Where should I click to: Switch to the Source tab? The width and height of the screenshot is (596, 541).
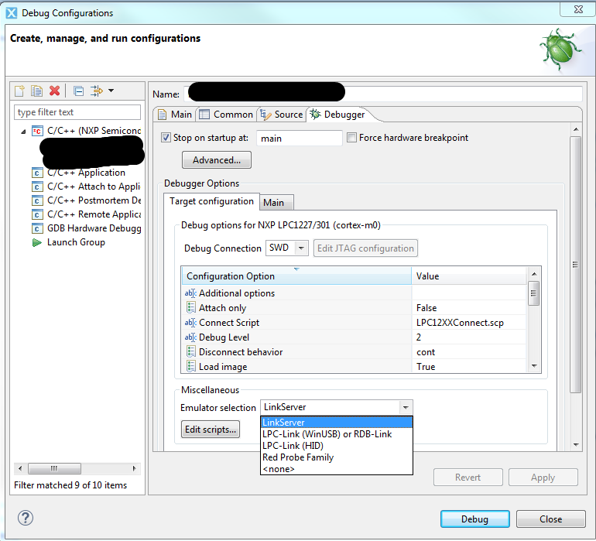282,115
